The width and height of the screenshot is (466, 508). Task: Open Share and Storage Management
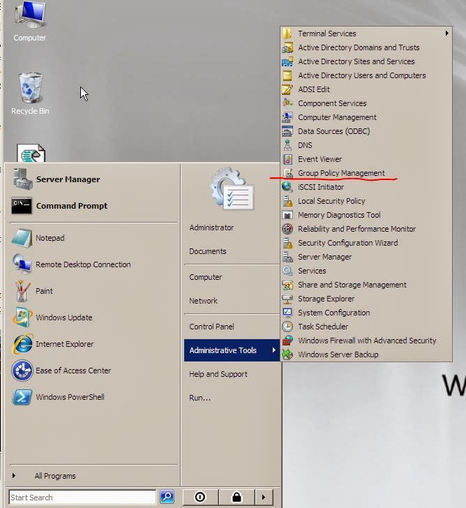(x=366, y=285)
